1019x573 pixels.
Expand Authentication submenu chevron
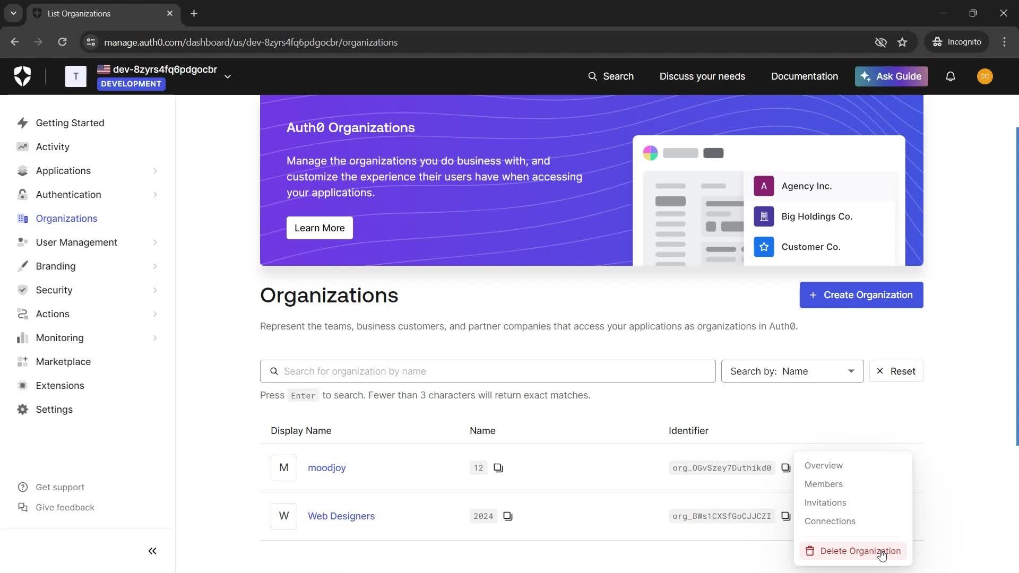tap(155, 195)
